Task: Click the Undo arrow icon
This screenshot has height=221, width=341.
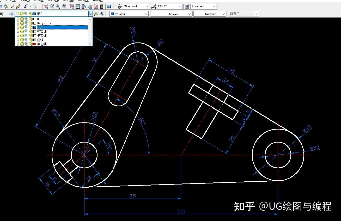Action: (x=26, y=6)
